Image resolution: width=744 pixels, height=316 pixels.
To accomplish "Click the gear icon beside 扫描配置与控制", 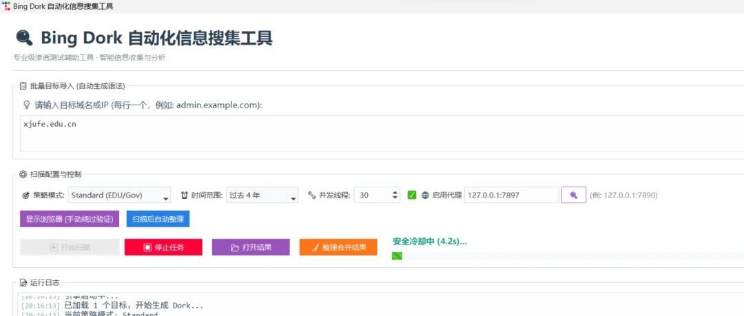I will 23,174.
